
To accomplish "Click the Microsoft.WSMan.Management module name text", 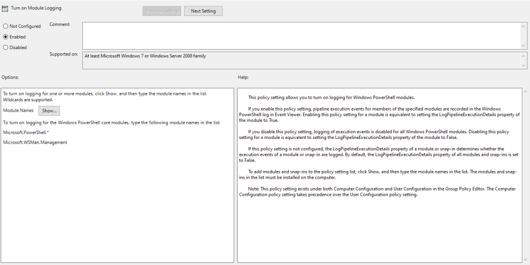I will [35, 142].
